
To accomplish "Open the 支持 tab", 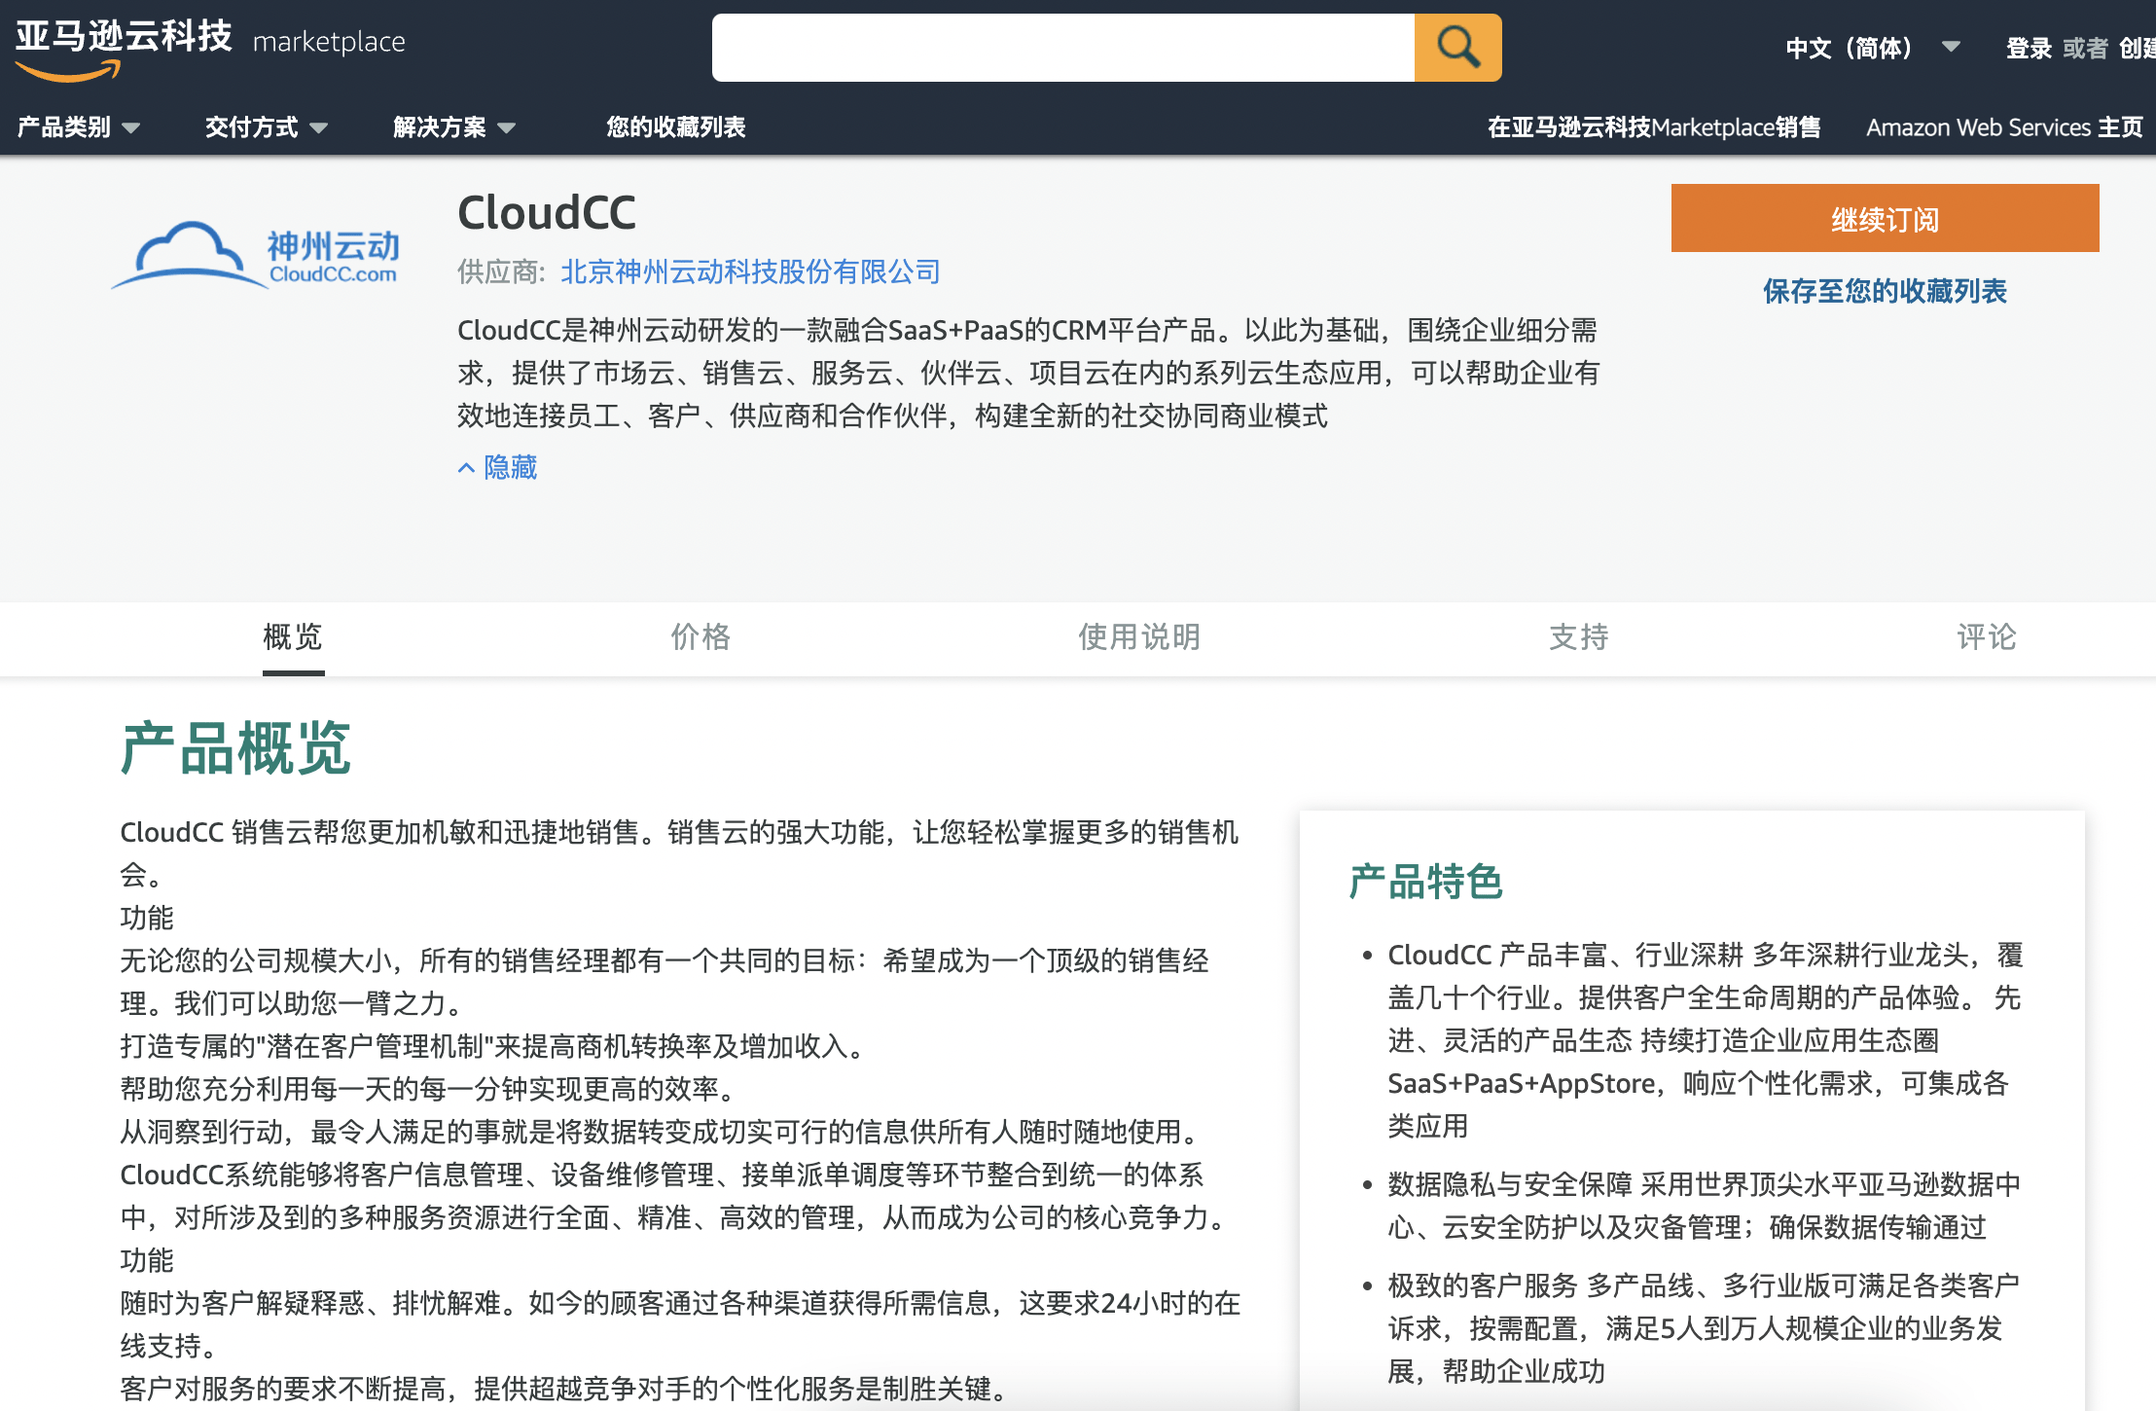I will 1579,637.
